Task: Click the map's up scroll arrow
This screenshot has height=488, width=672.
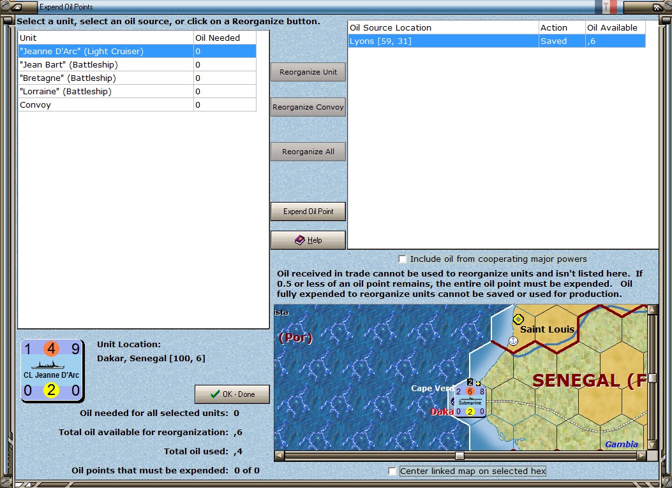Action: [x=652, y=309]
